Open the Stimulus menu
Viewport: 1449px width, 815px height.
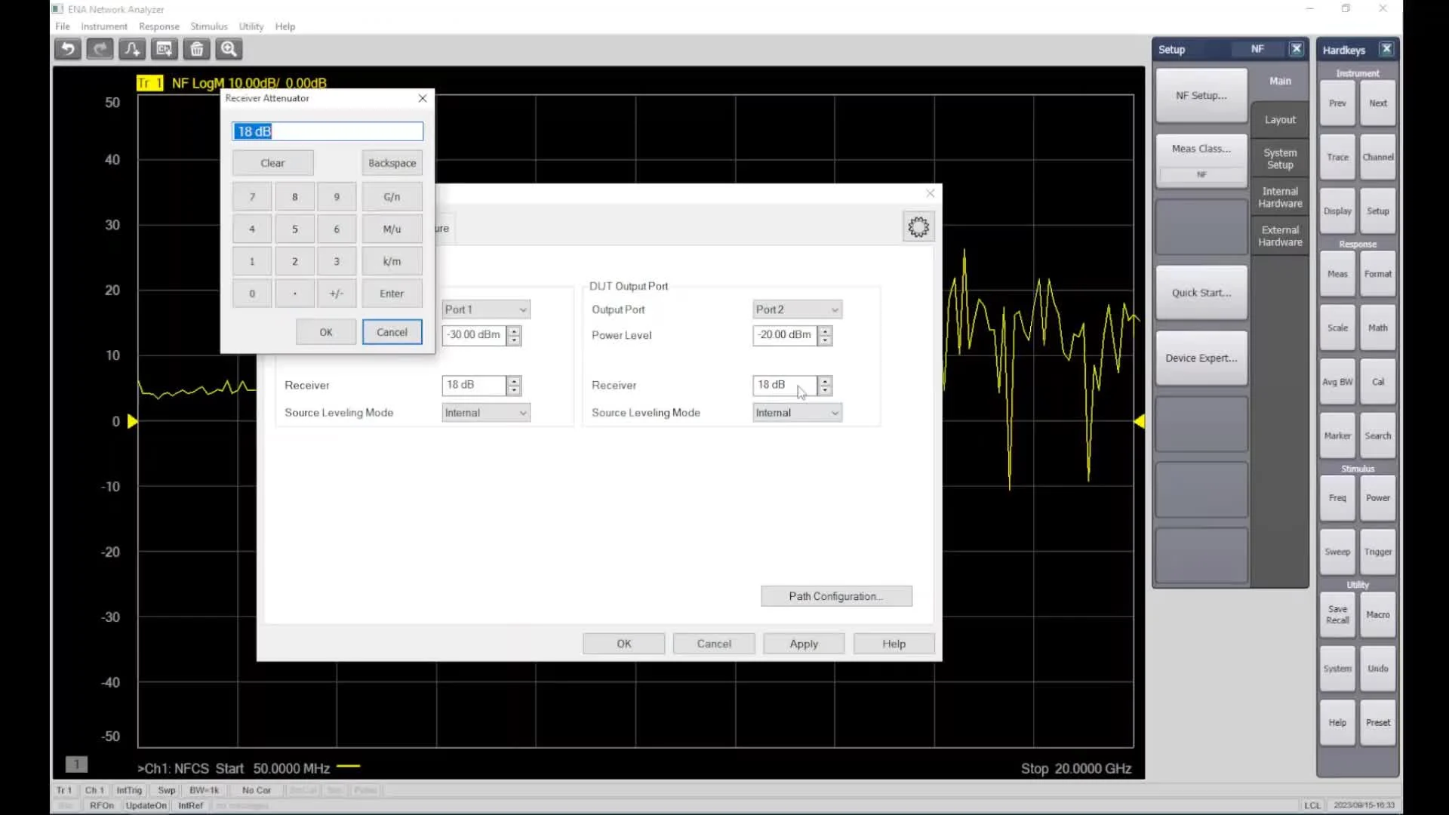(x=209, y=26)
